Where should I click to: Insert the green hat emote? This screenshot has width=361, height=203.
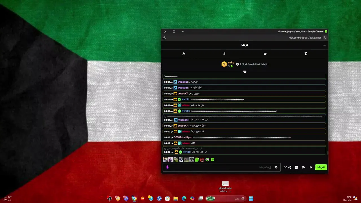pos(197,160)
